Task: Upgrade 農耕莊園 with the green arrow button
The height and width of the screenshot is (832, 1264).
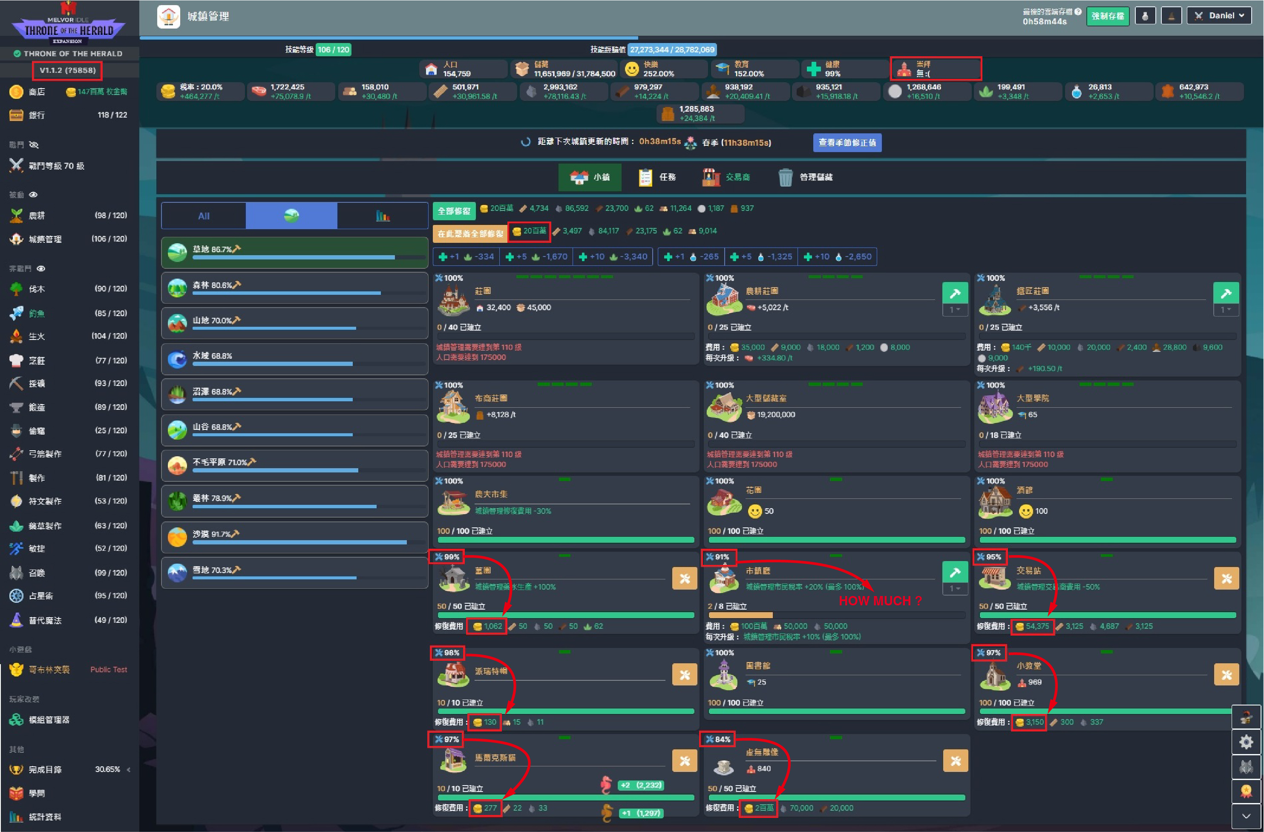Action: [955, 293]
